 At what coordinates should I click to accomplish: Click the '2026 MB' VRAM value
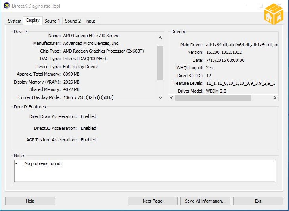(71, 82)
